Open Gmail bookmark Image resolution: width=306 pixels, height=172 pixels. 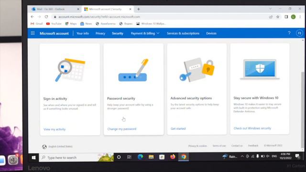[x=36, y=23]
